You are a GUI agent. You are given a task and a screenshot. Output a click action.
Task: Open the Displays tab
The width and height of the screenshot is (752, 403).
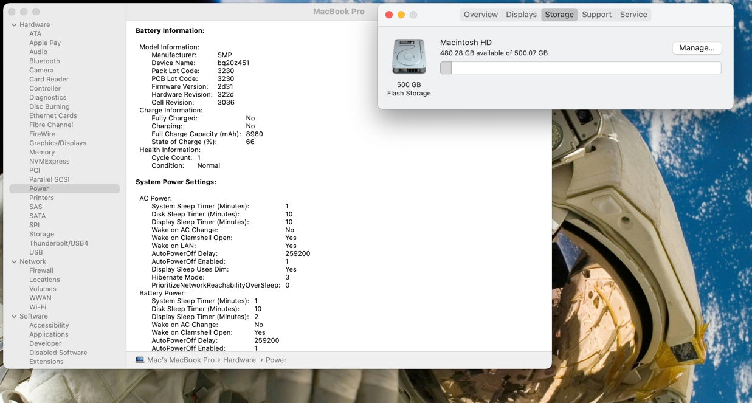coord(521,15)
